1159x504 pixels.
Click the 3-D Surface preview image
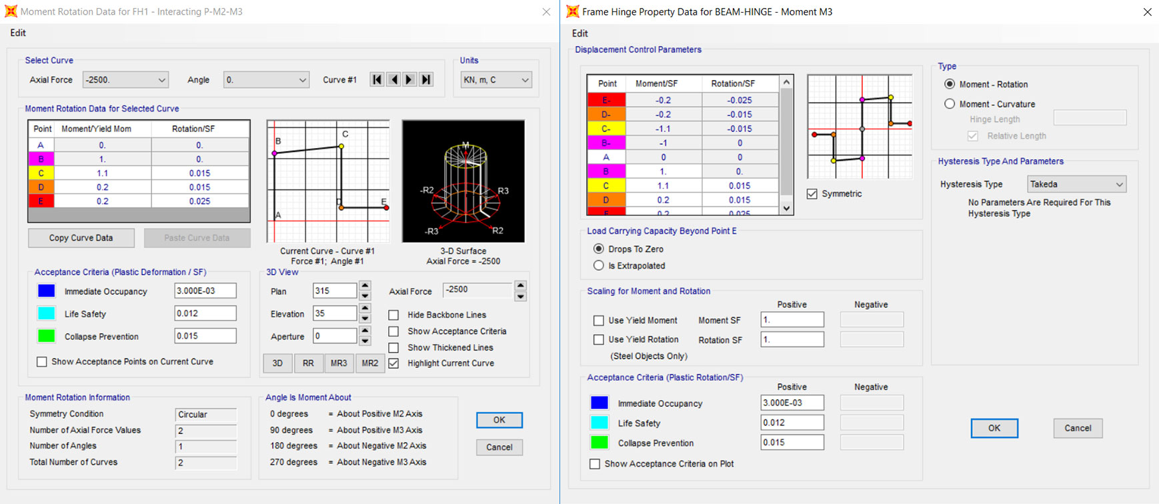click(463, 181)
